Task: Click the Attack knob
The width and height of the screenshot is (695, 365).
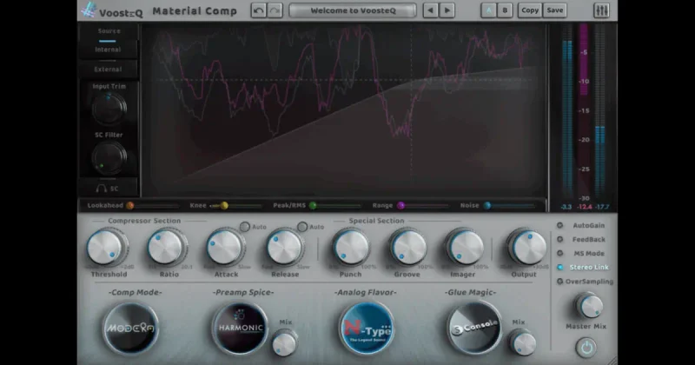Action: tap(225, 248)
